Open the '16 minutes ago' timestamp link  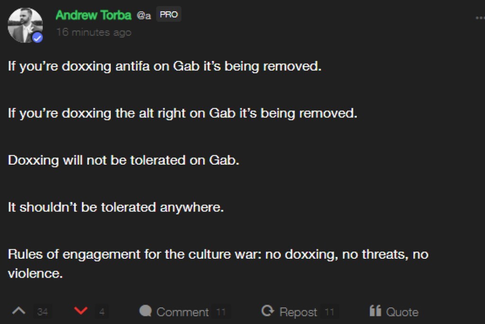pyautogui.click(x=94, y=32)
